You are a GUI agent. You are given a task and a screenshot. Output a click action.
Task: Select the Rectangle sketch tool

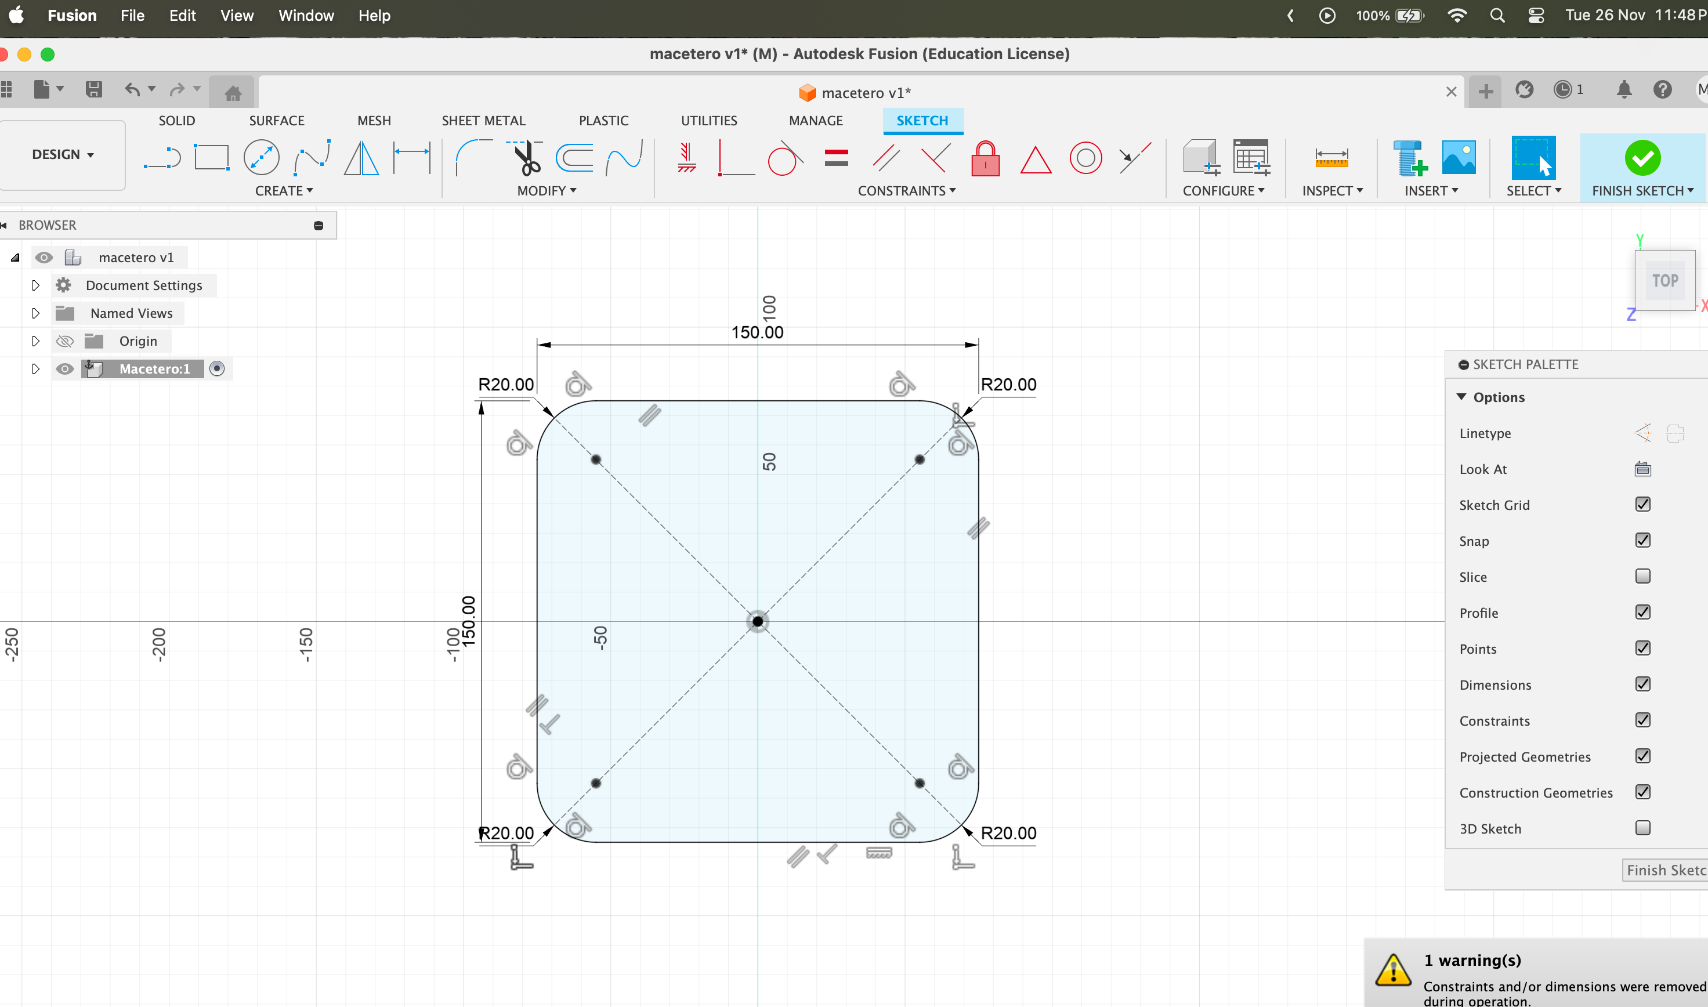coord(211,157)
